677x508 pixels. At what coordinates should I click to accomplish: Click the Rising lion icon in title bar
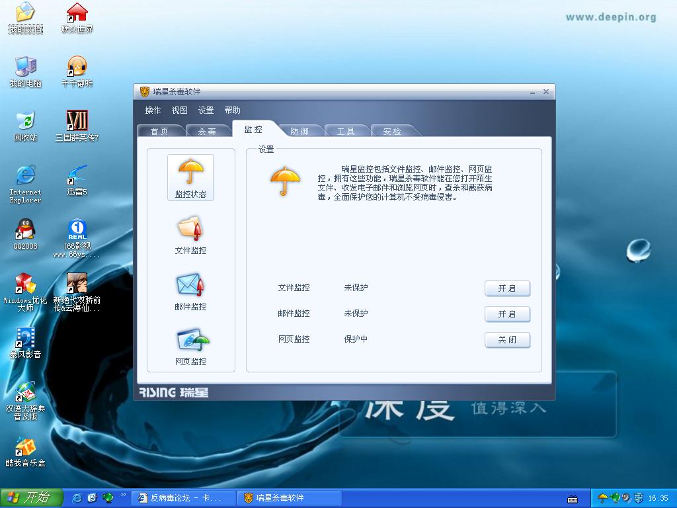(145, 91)
